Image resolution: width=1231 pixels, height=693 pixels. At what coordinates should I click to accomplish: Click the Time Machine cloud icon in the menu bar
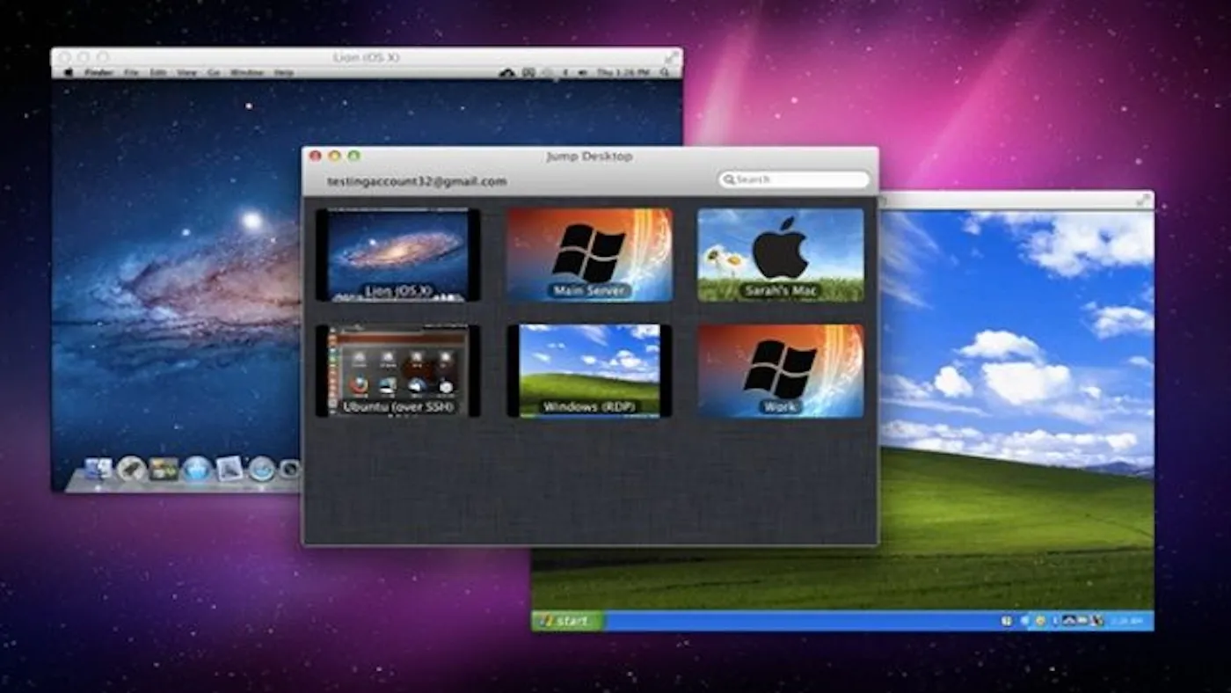[506, 73]
